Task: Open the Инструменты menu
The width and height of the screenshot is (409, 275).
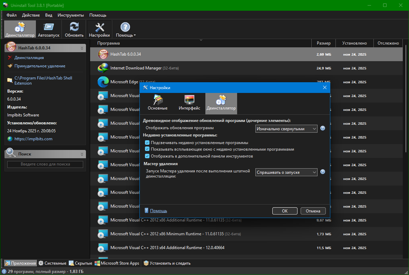Action: coord(71,15)
